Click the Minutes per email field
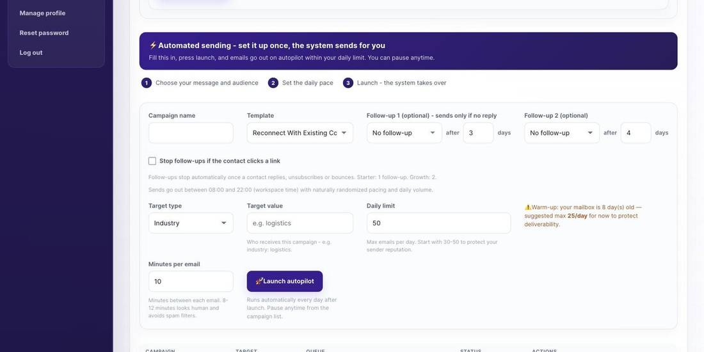This screenshot has height=352, width=704. click(x=191, y=282)
